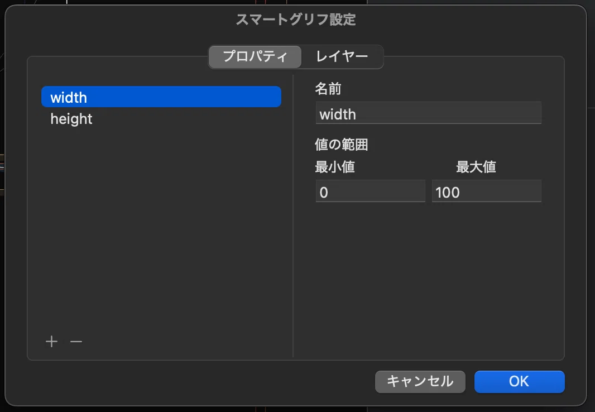Select the プロパティ tab
This screenshot has width=595, height=412.
point(255,56)
